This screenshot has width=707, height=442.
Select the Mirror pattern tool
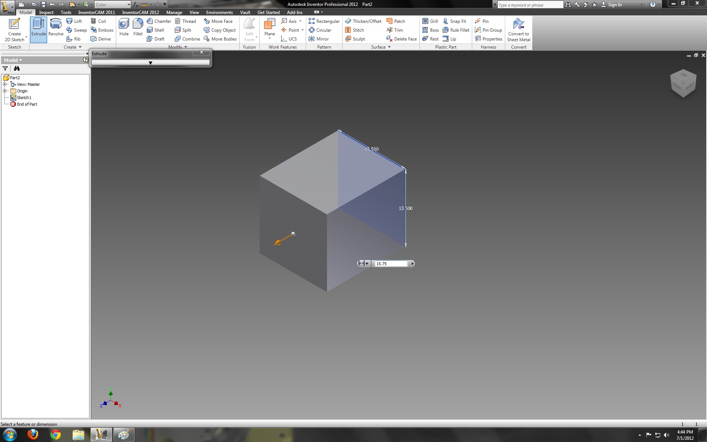pos(319,39)
